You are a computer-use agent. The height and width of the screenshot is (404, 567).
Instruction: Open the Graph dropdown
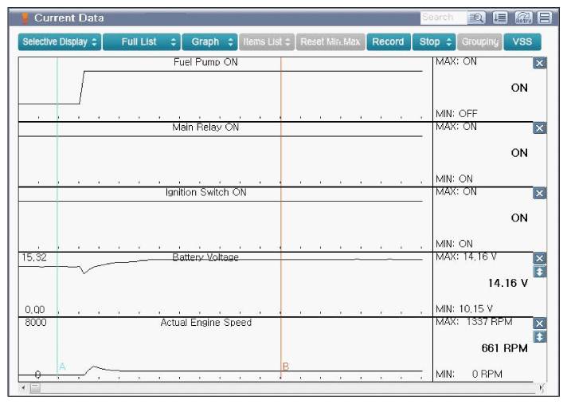(209, 42)
